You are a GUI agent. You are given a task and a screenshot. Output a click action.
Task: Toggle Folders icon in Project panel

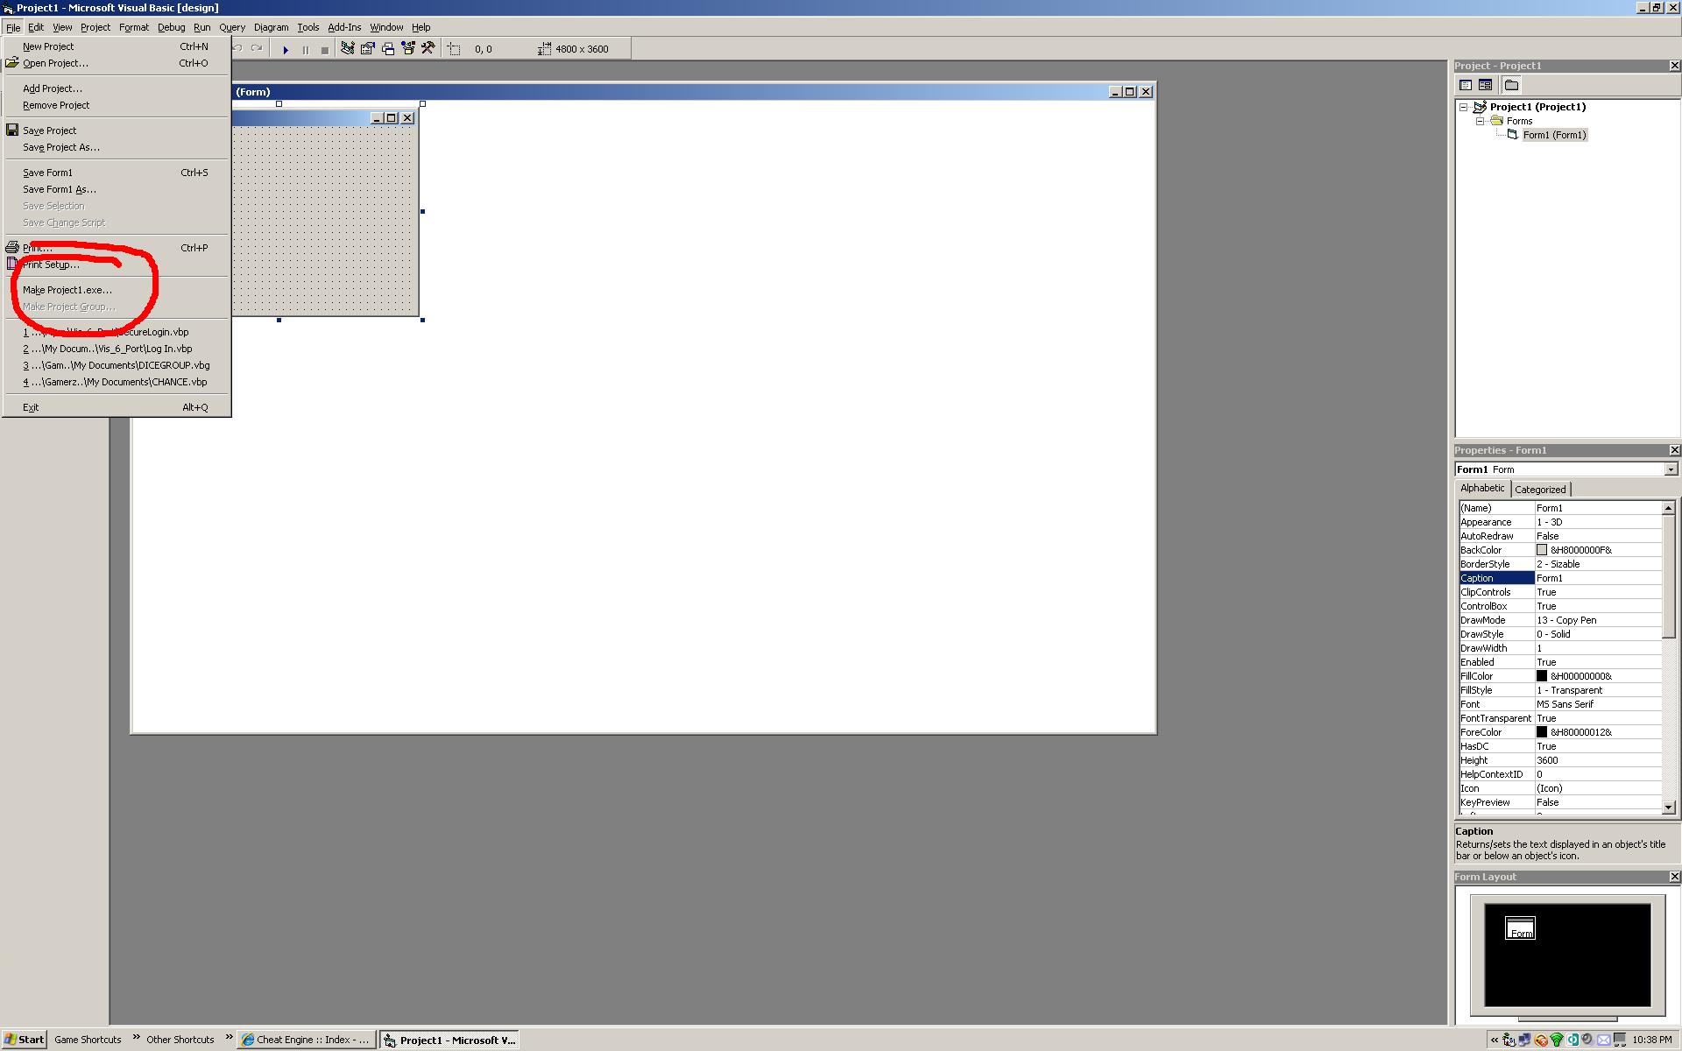click(x=1511, y=85)
